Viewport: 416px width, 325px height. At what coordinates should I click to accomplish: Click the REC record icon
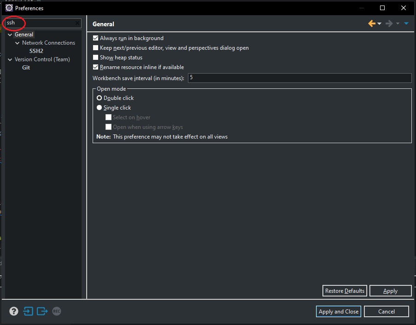[56, 311]
